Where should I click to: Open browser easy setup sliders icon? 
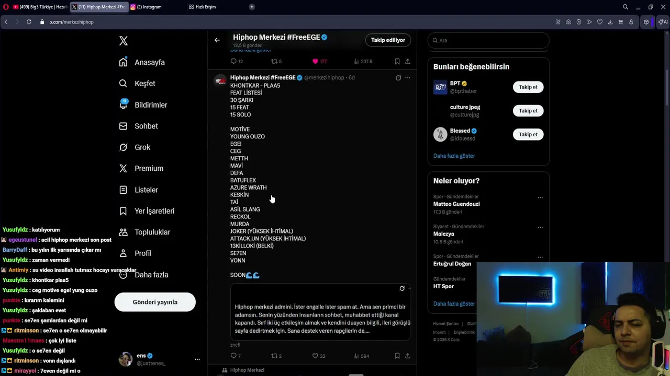pyautogui.click(x=621, y=22)
